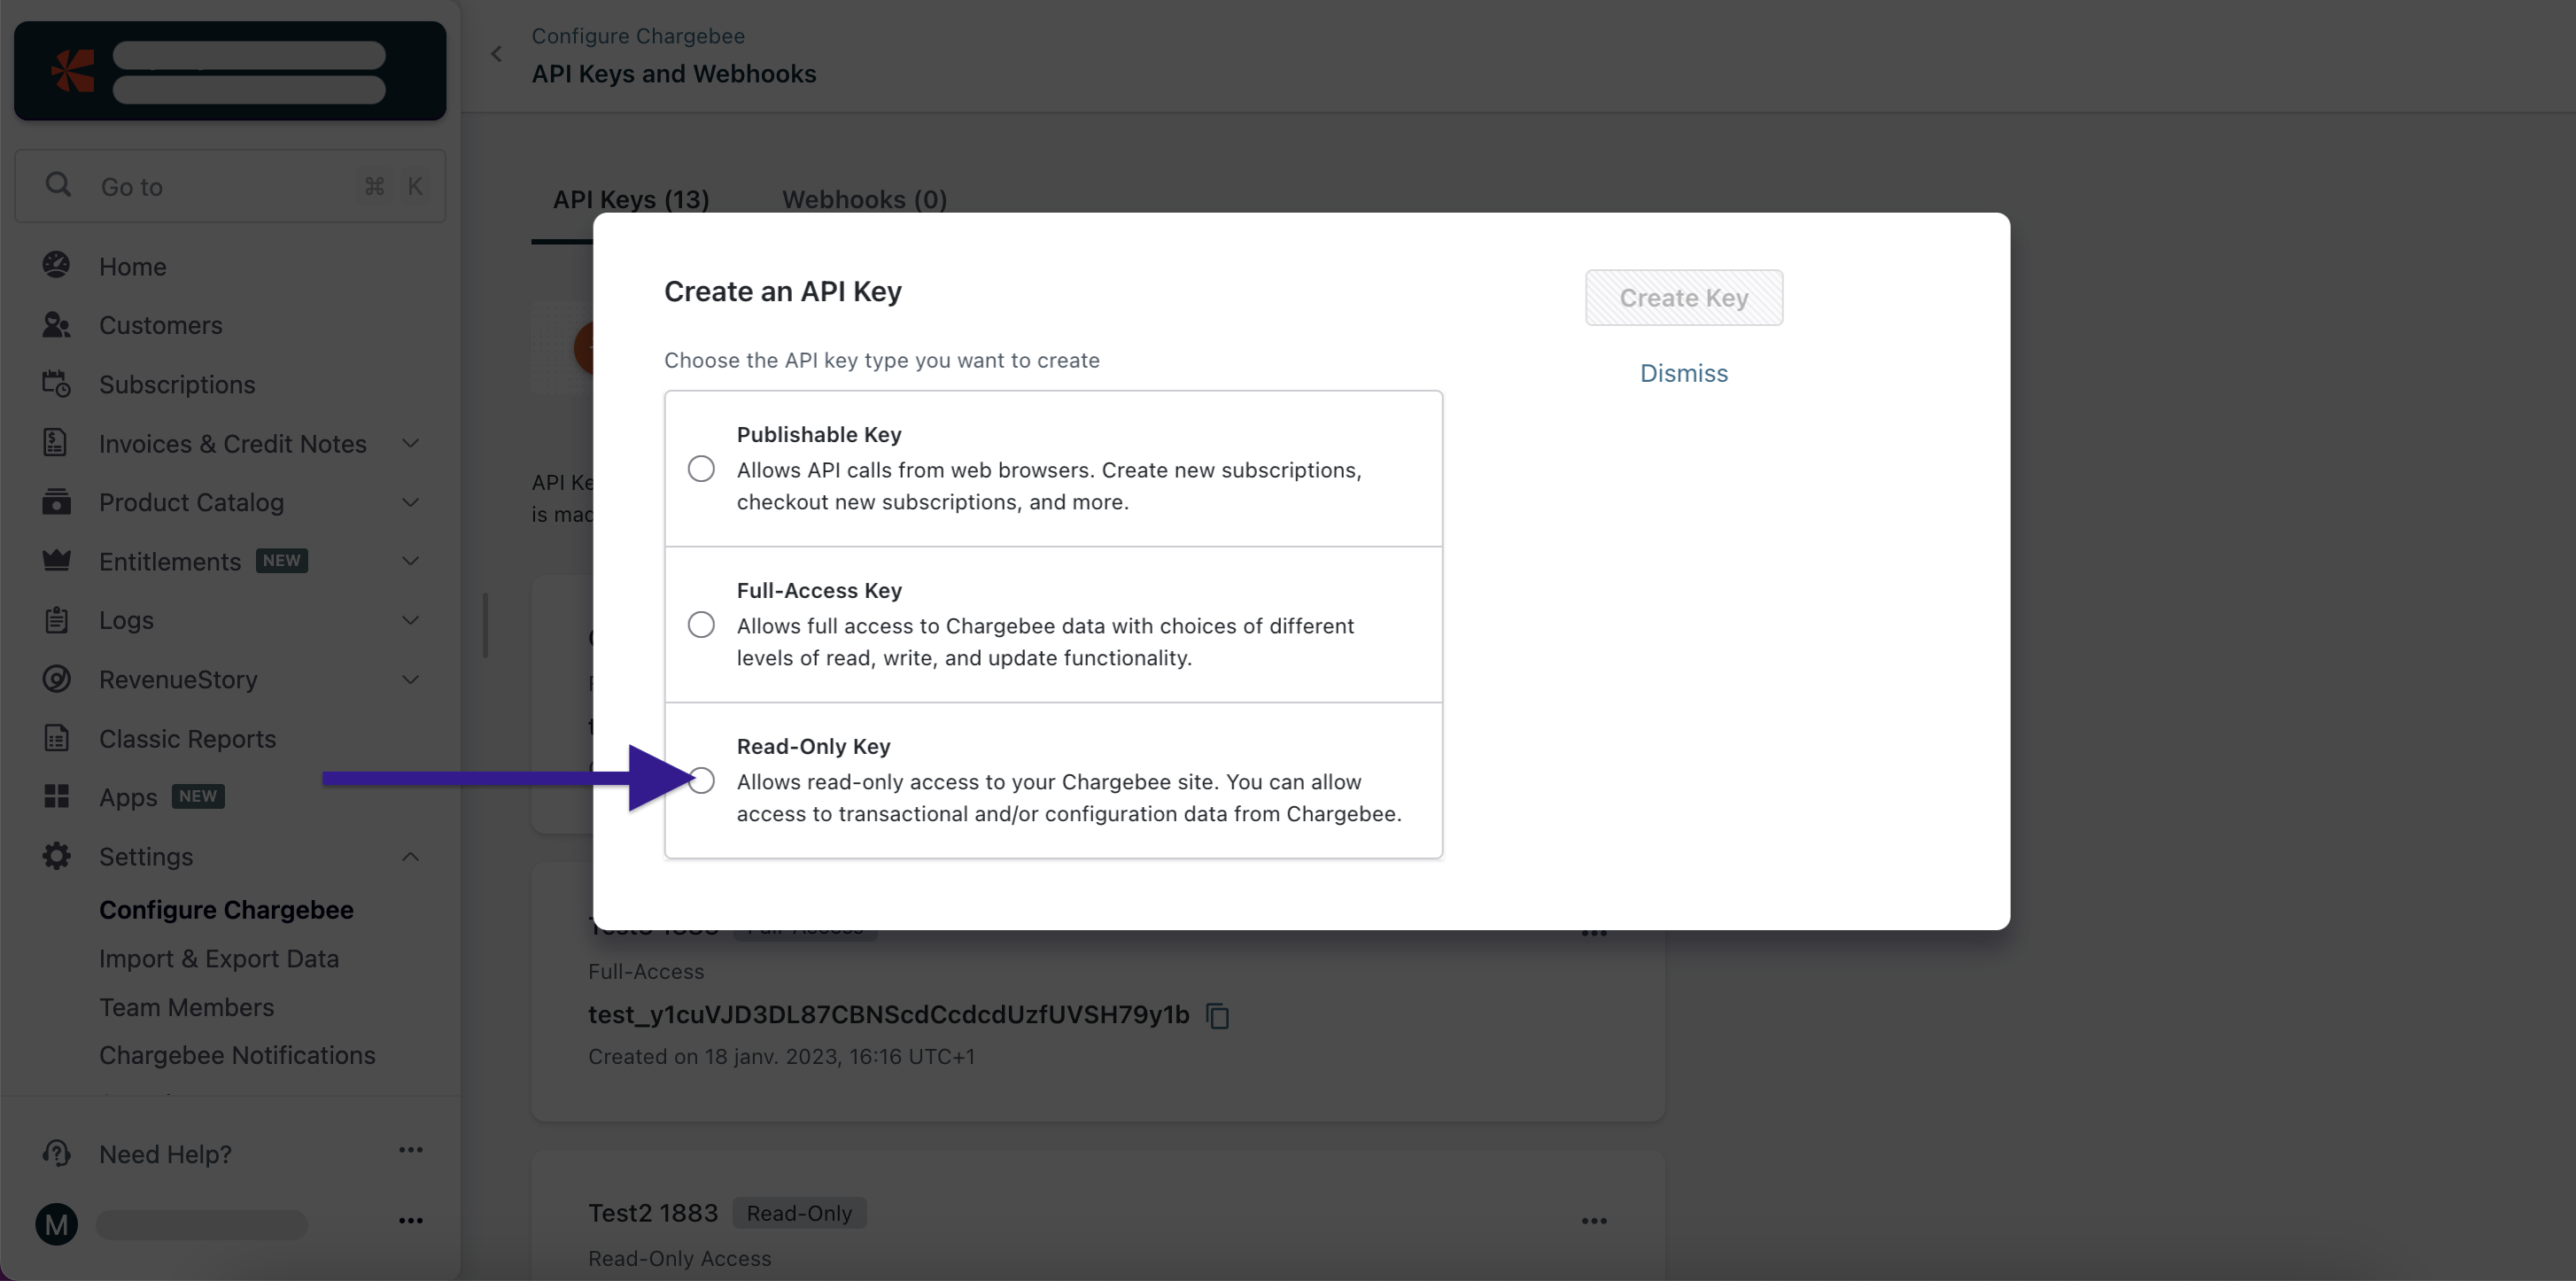Viewport: 2576px width, 1281px height.
Task: Expand Invoices & Credit Notes submenu
Action: coord(410,442)
